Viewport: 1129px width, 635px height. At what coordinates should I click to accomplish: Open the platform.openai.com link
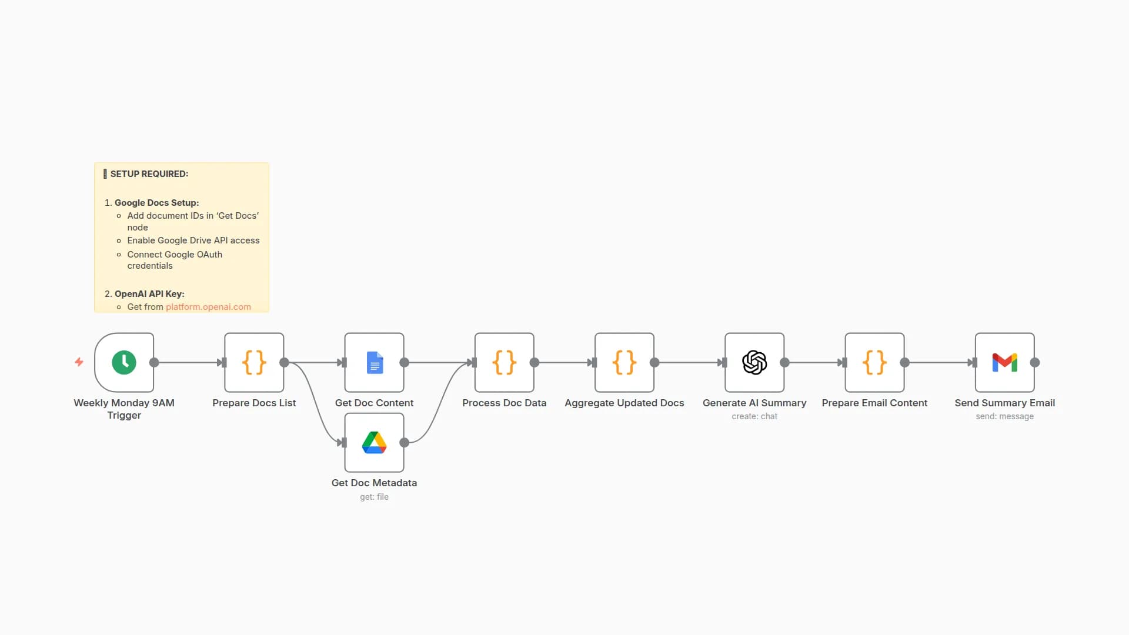click(208, 307)
